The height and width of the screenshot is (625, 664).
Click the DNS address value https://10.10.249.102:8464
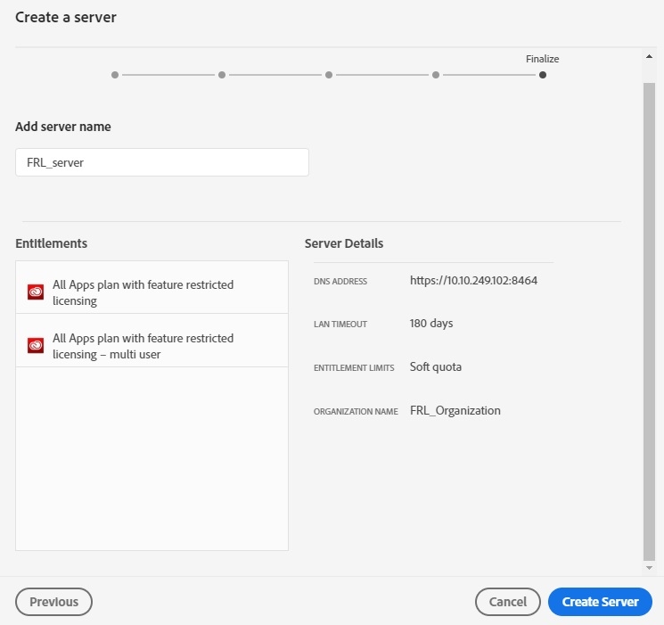(x=473, y=281)
